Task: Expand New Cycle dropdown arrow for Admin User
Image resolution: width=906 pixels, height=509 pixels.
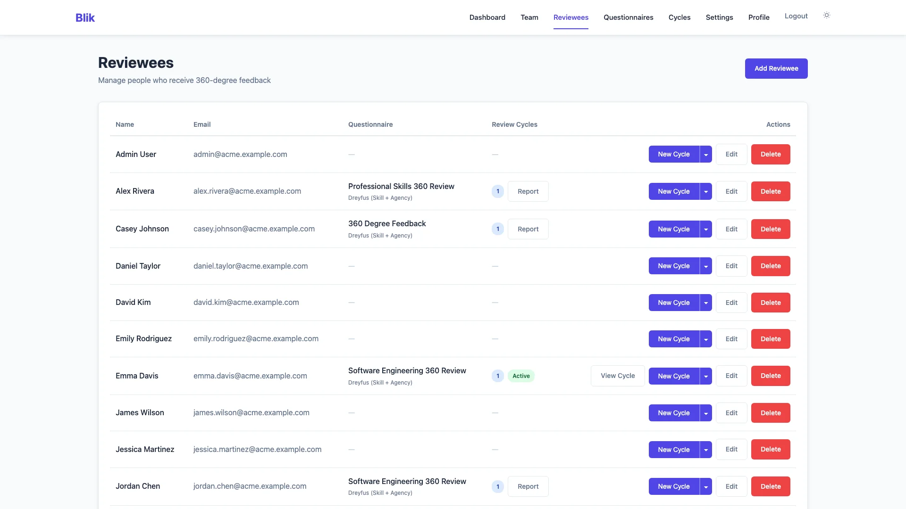Action: [x=706, y=154]
